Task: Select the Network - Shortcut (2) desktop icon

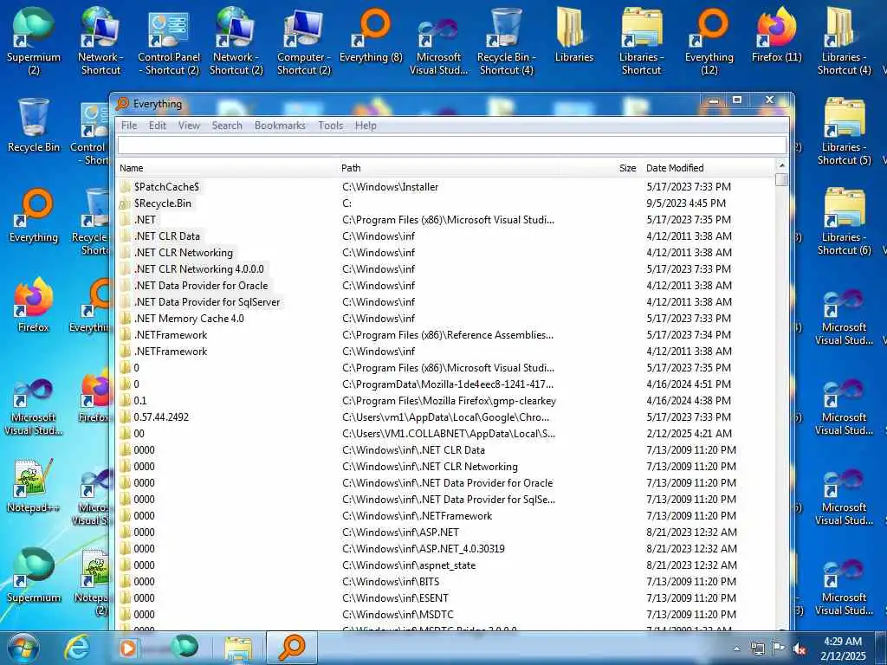Action: pos(236,41)
